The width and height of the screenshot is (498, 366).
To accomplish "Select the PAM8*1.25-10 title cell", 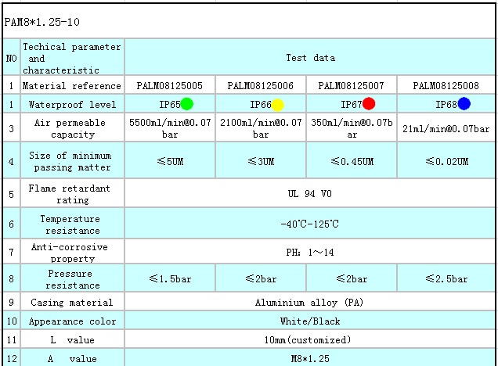I will click(42, 23).
